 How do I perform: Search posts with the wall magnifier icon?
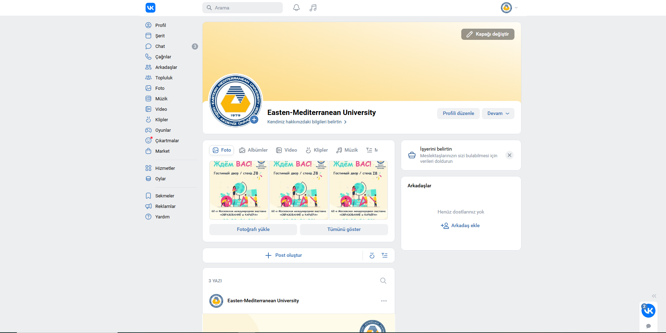click(383, 281)
